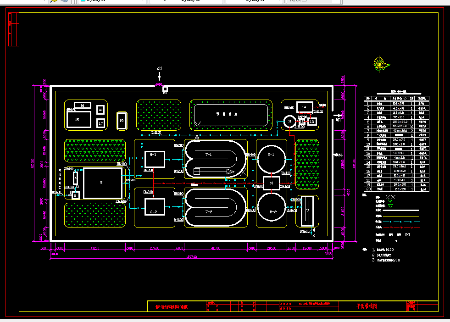Select structure 15 rectangle in the drawing
The width and height of the screenshot is (450, 322).
79,120
